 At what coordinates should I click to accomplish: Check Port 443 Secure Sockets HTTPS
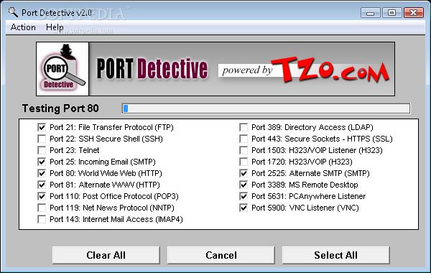(x=244, y=139)
